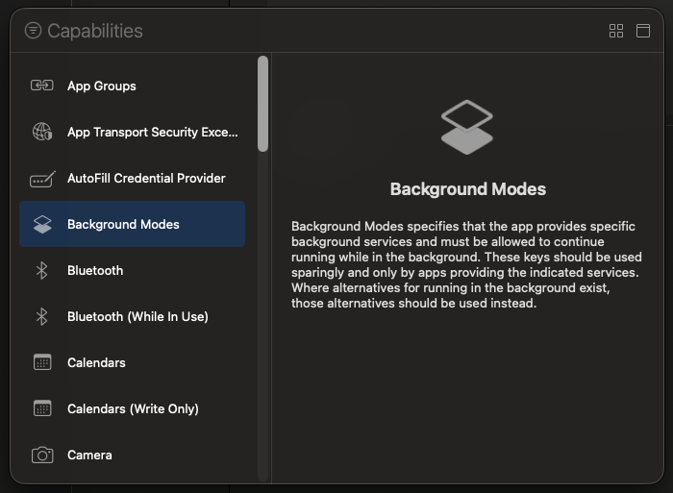Click the AutoFill Credential Provider icon
This screenshot has width=673, height=493.
[x=42, y=179]
